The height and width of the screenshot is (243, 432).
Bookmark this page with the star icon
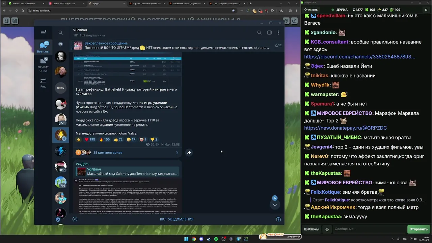point(233,10)
